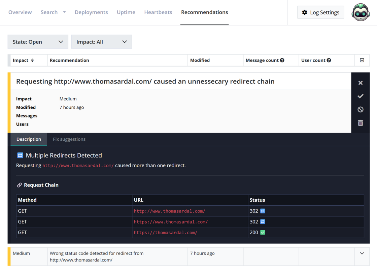
Task: Click redirect icon beside https://www.thomasardal.com/ 302 status
Action: pos(263,222)
